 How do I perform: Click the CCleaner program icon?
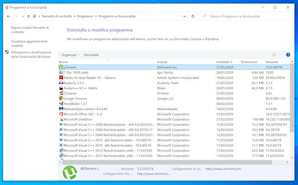61,93
